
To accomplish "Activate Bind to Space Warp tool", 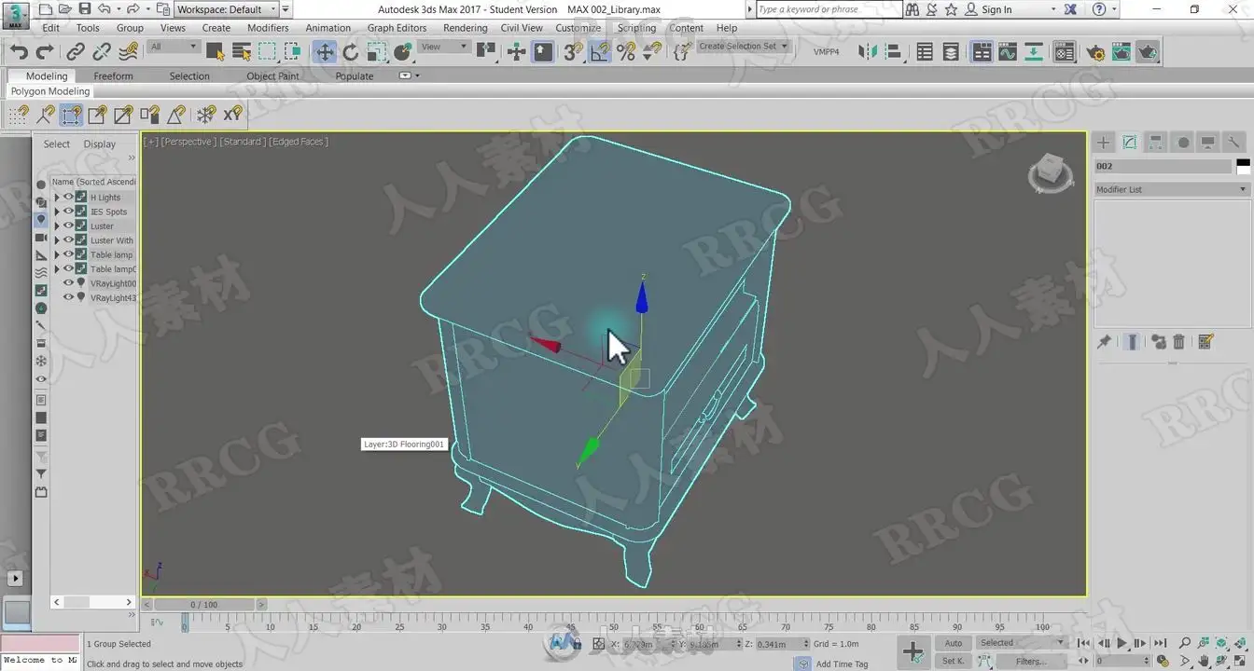I will (x=129, y=52).
